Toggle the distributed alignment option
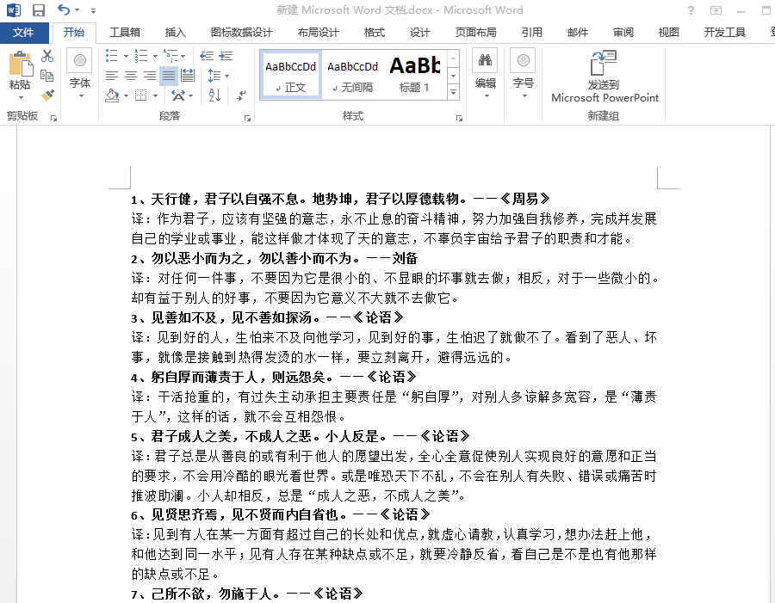The image size is (775, 603). (189, 76)
